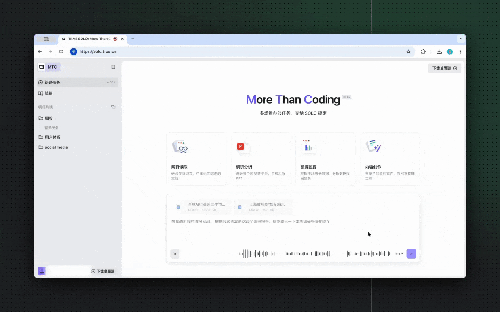Viewport: 500px width, 312px height.
Task: Click the glasses icon on 网页读取 card
Action: click(x=180, y=147)
